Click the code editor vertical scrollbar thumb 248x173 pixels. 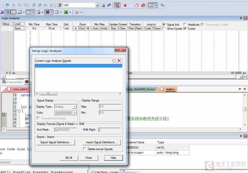pos(245,109)
